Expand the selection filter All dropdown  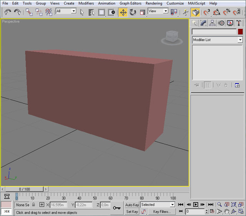[66, 12]
